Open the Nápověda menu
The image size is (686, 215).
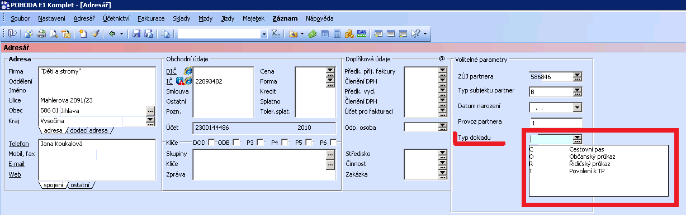319,18
